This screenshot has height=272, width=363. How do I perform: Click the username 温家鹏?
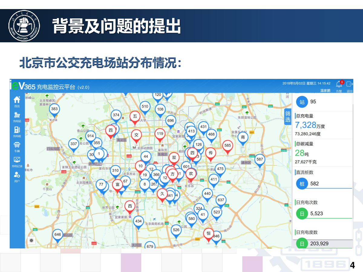click(325, 91)
